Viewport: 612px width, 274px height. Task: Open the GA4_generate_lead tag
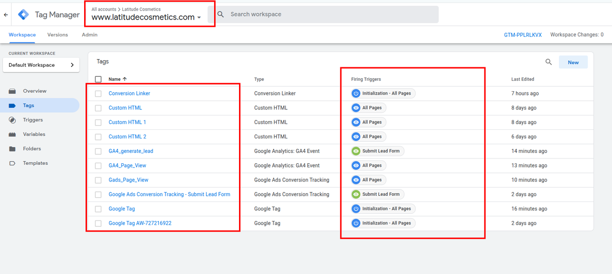131,151
